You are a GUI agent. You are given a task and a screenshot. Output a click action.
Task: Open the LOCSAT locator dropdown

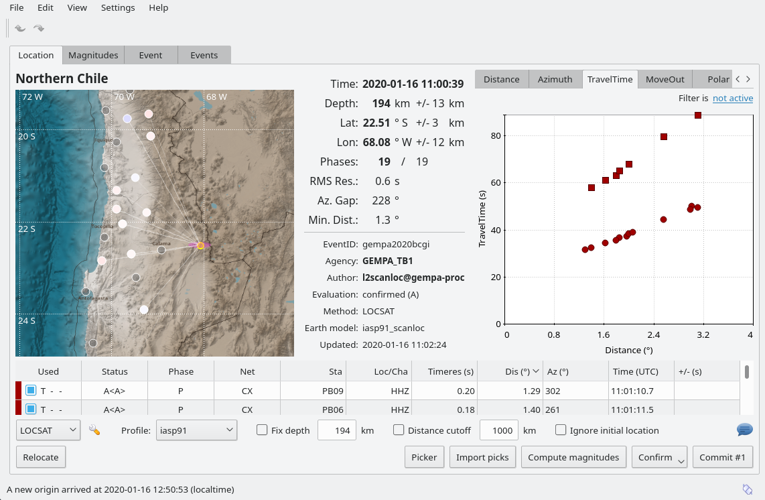pyautogui.click(x=48, y=430)
